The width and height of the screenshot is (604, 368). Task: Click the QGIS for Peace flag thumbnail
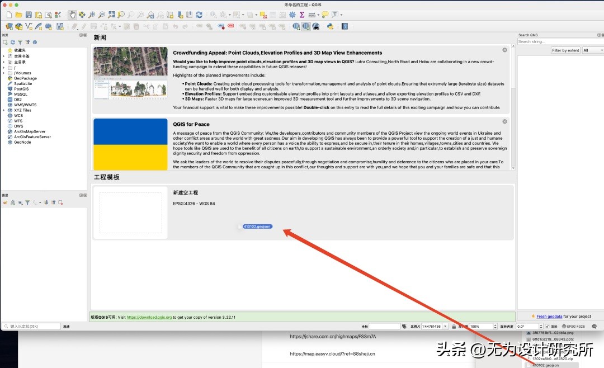point(130,144)
